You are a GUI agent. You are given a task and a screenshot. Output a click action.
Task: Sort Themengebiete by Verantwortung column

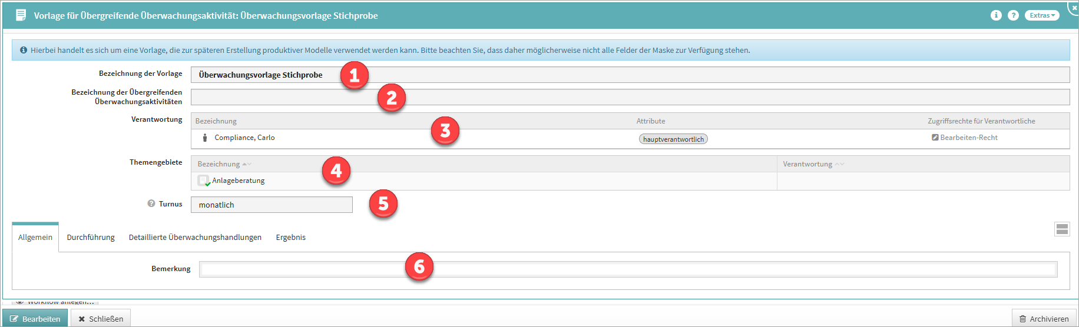click(807, 164)
